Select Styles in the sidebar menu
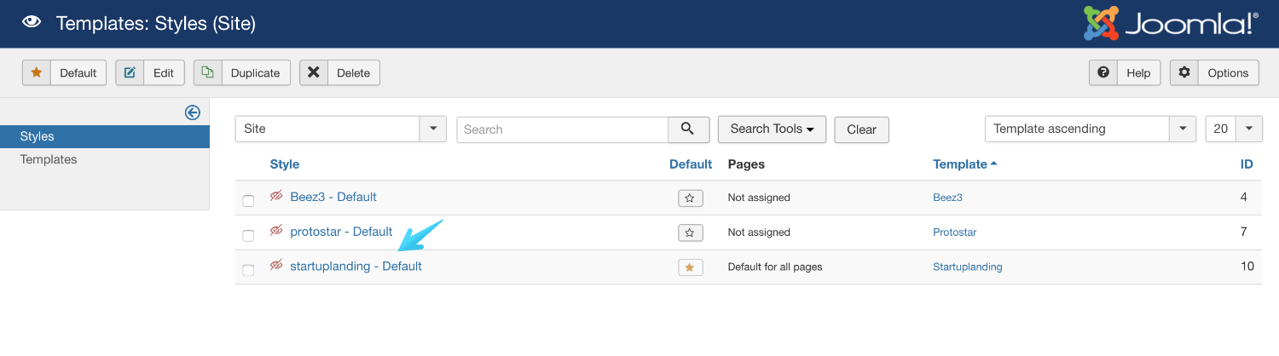The height and width of the screenshot is (356, 1279). pos(38,136)
